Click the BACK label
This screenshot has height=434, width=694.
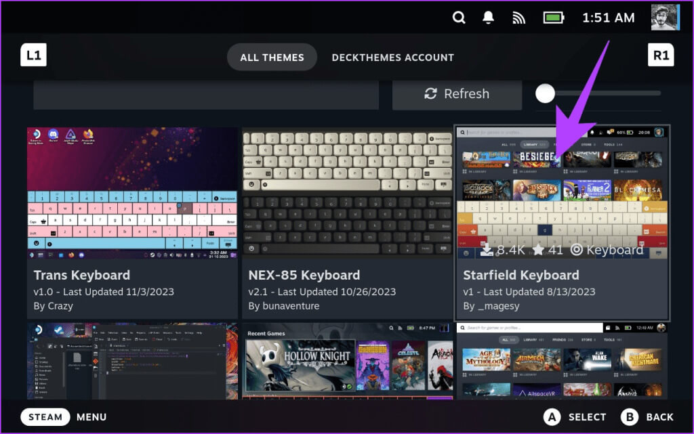coord(659,417)
